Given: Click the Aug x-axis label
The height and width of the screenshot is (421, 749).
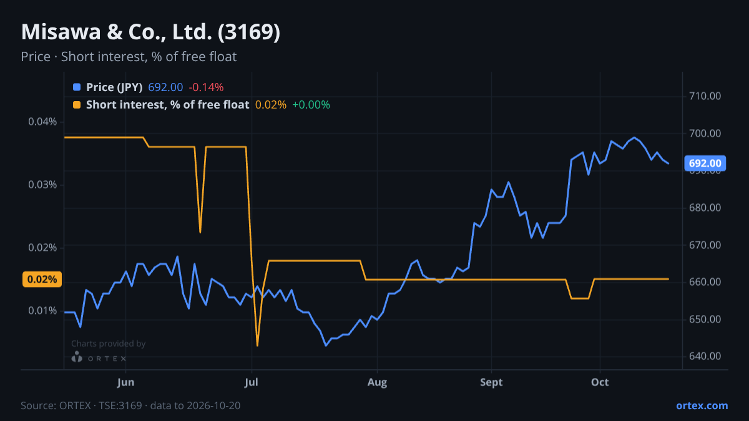Looking at the screenshot, I should click(377, 381).
